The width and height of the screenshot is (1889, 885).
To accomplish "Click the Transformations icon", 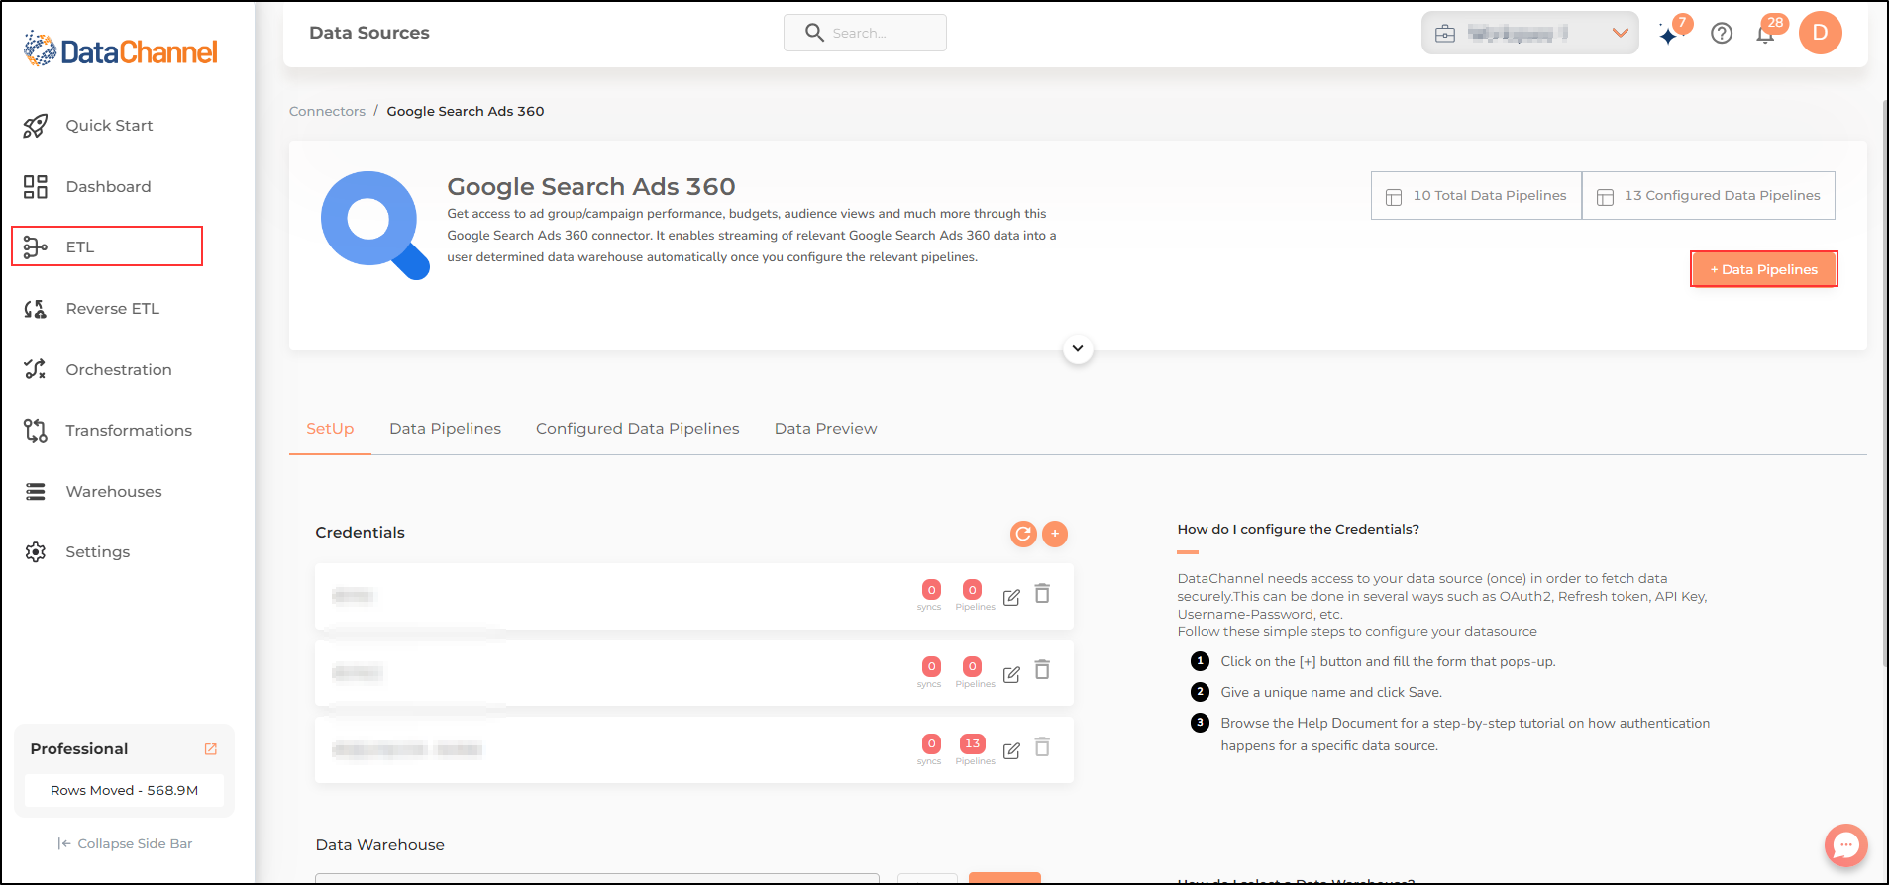I will (36, 431).
